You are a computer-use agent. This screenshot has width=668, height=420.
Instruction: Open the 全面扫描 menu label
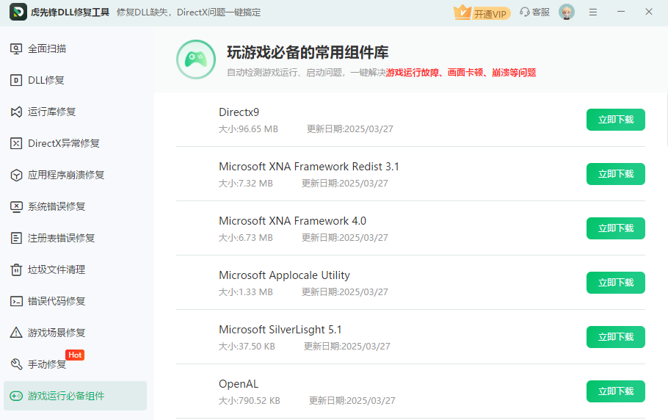[47, 49]
